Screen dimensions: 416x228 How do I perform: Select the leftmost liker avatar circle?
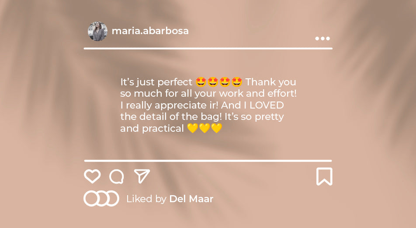pyautogui.click(x=91, y=199)
